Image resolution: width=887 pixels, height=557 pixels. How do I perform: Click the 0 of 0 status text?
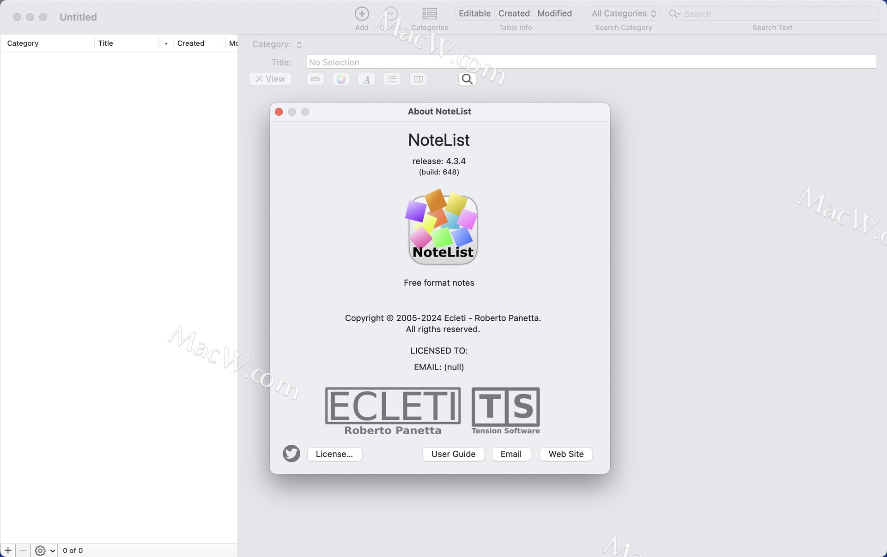(73, 551)
